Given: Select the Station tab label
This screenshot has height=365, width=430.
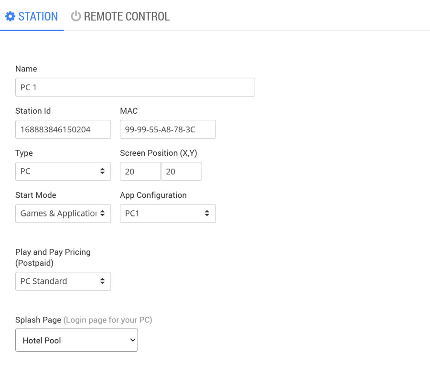Looking at the screenshot, I should [x=38, y=16].
